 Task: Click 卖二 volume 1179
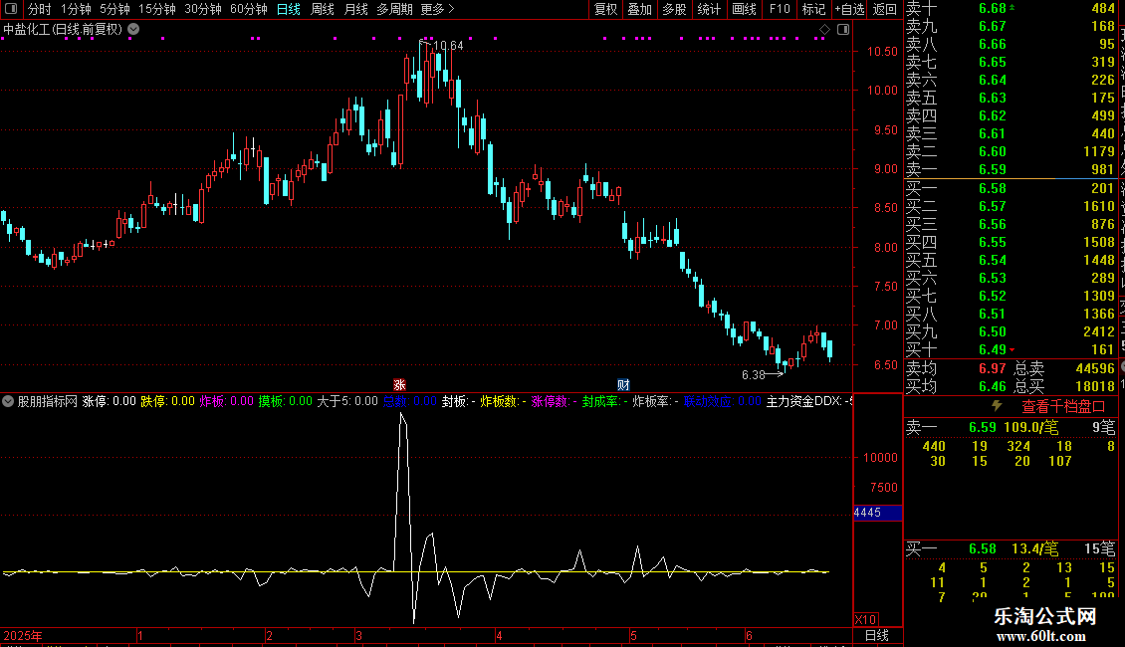pyautogui.click(x=1098, y=151)
